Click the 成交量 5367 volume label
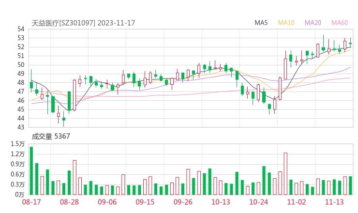 coord(51,137)
